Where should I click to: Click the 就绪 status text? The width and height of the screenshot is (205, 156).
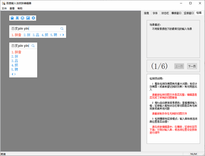point(3,154)
